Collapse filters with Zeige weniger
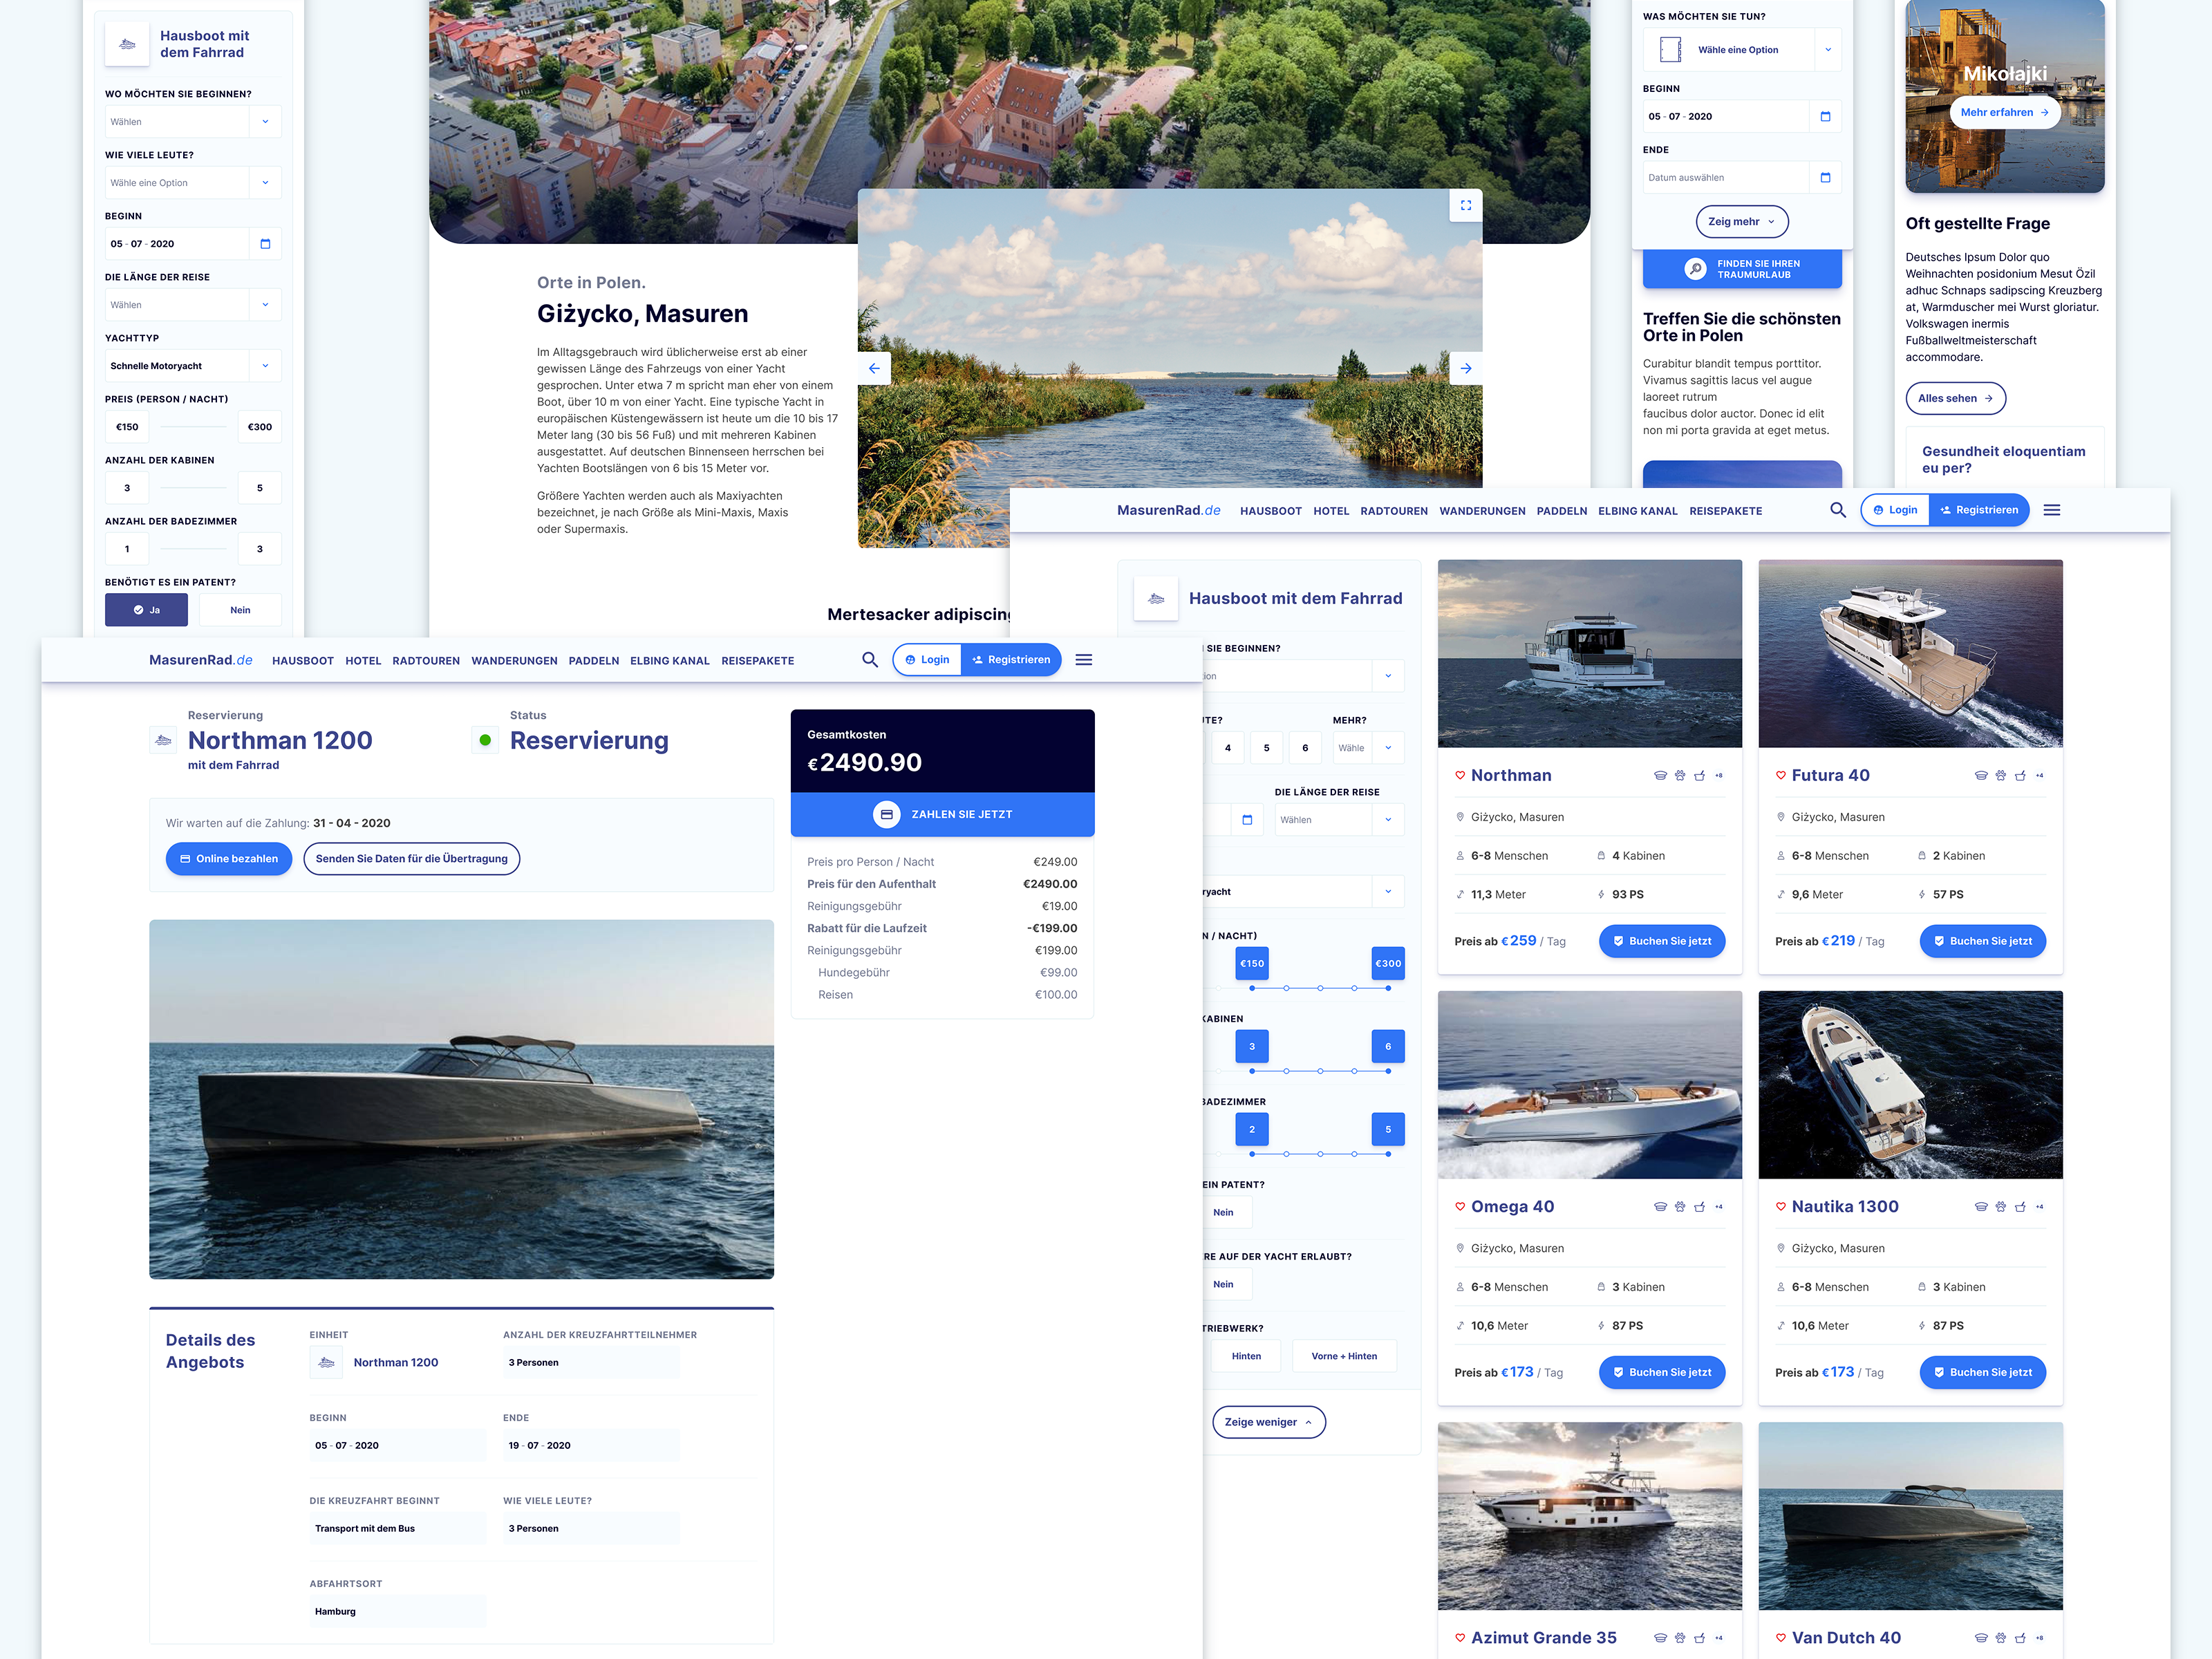This screenshot has width=2212, height=1659. pyautogui.click(x=1268, y=1422)
